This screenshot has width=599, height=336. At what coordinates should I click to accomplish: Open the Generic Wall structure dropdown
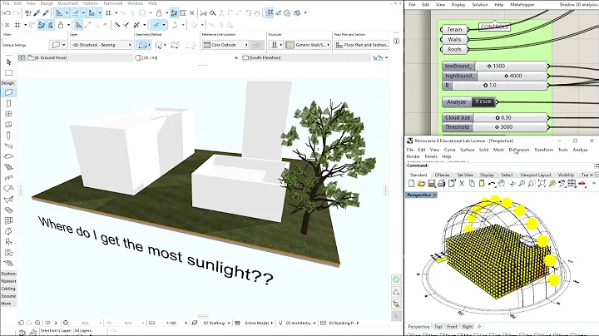pyautogui.click(x=308, y=45)
